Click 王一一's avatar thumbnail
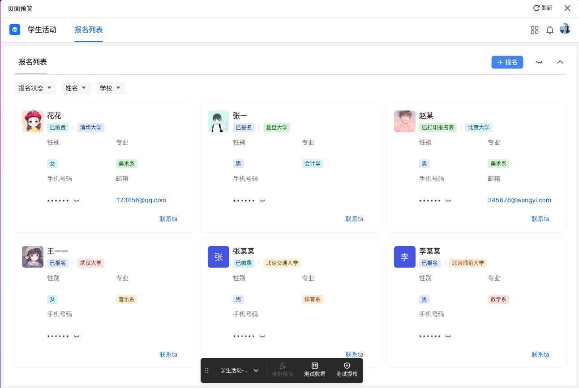 coord(33,257)
